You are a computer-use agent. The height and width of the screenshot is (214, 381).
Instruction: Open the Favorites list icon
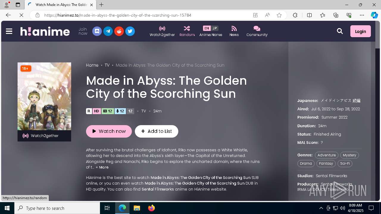[323, 15]
